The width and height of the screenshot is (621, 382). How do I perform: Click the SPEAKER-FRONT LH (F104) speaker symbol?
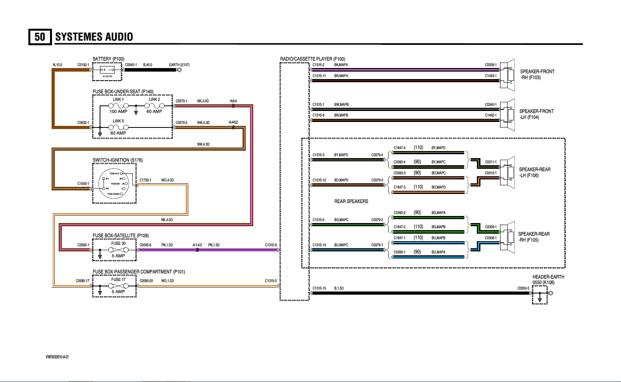[x=508, y=114]
